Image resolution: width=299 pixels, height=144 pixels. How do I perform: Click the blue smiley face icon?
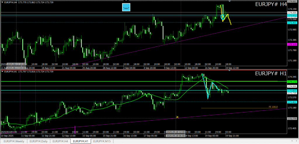126,7
